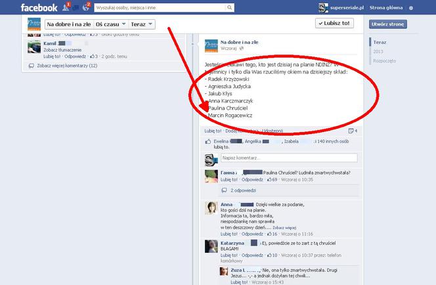Click the search magnifier button
436x285 pixels.
pyautogui.click(x=229, y=7)
